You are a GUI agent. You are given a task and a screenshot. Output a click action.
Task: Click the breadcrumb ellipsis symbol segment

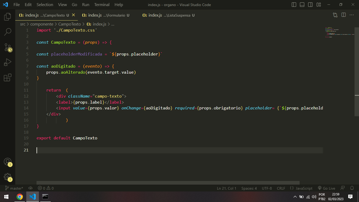click(x=113, y=24)
